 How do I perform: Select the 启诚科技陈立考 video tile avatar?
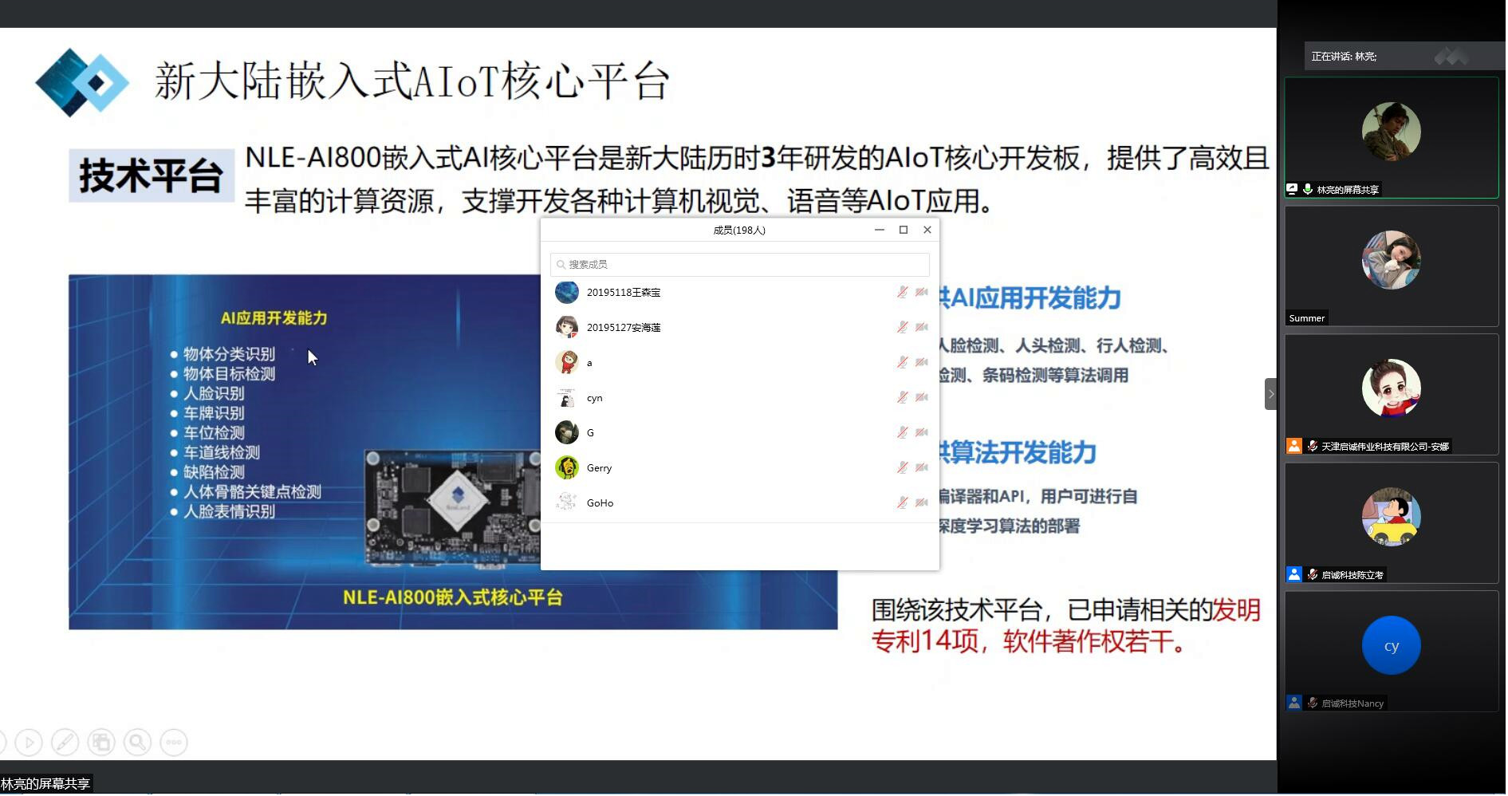[1392, 517]
